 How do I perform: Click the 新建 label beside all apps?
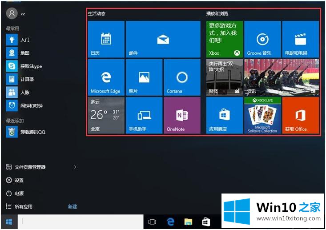pyautogui.click(x=72, y=206)
